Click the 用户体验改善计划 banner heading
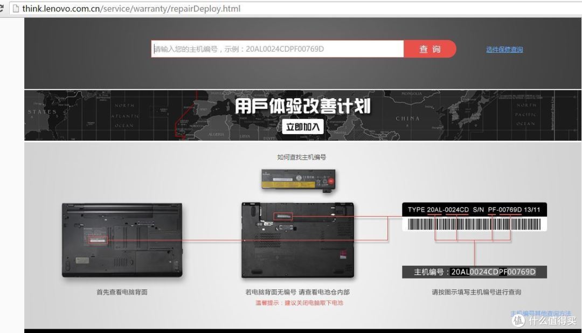Screen dimensions: 582x333 pyautogui.click(x=302, y=106)
